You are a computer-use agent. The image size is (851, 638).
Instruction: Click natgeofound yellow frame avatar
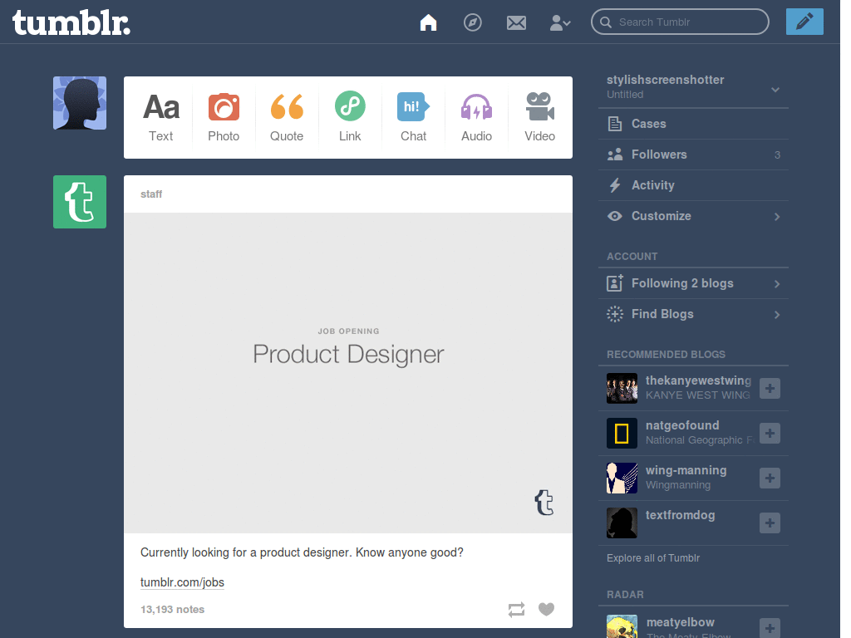(622, 433)
